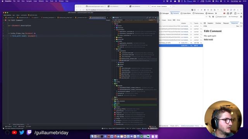Open comment.rb model file
This screenshot has width=248, height=139.
123,45
